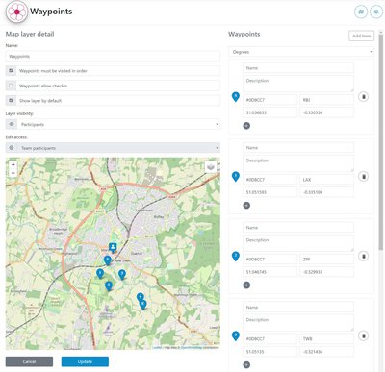Open the OpenStreetMap contributors link
Viewport: 385px width, 372px height.
click(x=192, y=348)
